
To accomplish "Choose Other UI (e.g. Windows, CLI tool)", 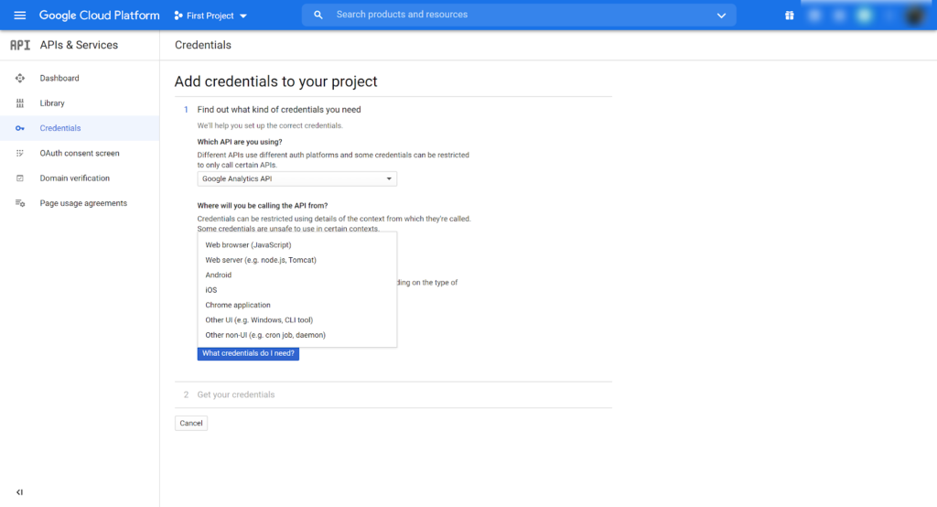I will pos(297,320).
